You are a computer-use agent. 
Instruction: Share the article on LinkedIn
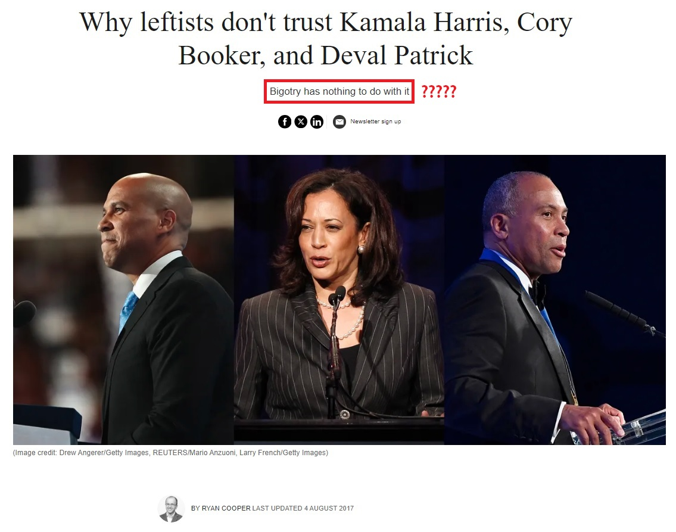[x=317, y=122]
